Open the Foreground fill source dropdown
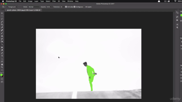Screen dimensions: 182x102 tap(13, 7)
